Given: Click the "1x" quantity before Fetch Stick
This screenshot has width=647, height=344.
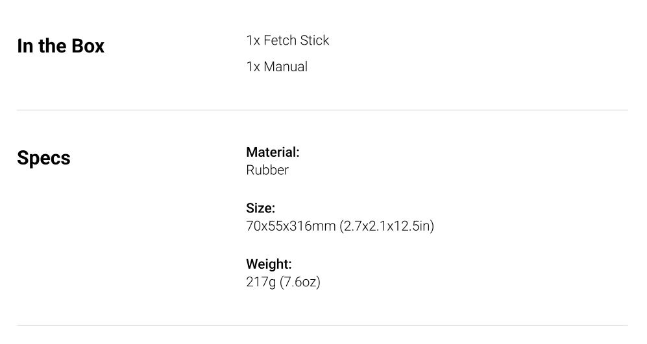Looking at the screenshot, I should pos(253,40).
